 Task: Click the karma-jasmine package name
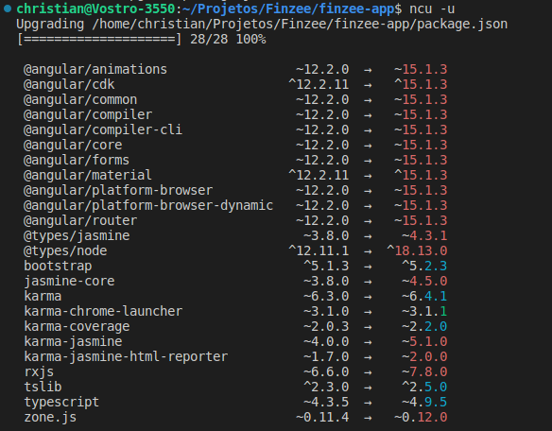click(x=73, y=342)
